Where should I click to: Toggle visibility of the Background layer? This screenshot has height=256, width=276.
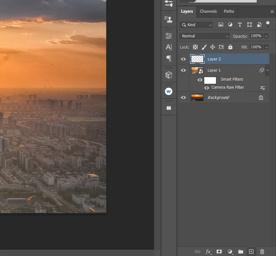click(x=184, y=97)
